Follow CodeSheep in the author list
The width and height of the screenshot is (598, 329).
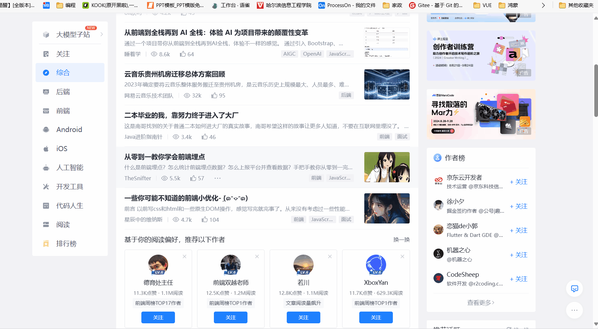coord(518,279)
